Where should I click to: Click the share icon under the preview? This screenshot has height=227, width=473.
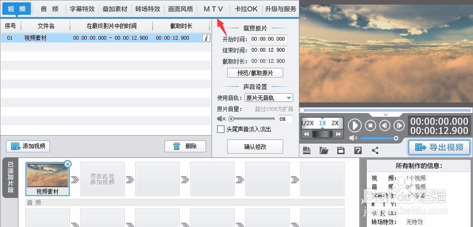pos(375,150)
